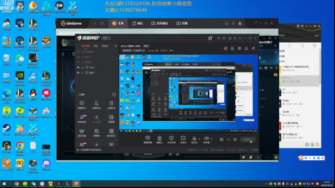
Task: Toggle preview eye icon beside settings gear
Action: [x=228, y=140]
